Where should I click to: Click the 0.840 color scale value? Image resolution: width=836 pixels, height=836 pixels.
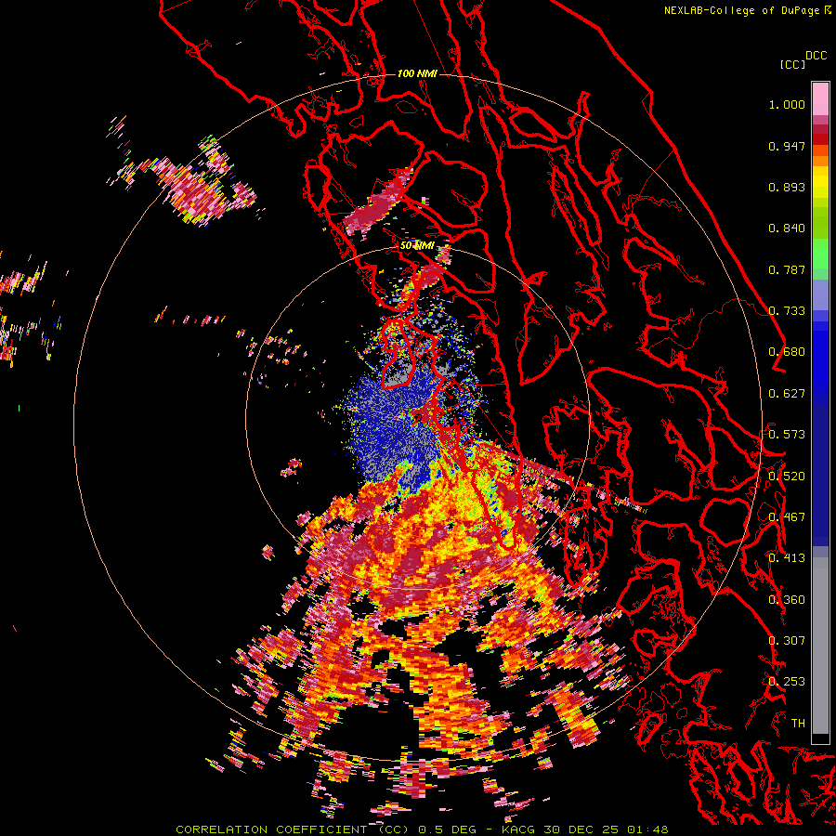(787, 229)
